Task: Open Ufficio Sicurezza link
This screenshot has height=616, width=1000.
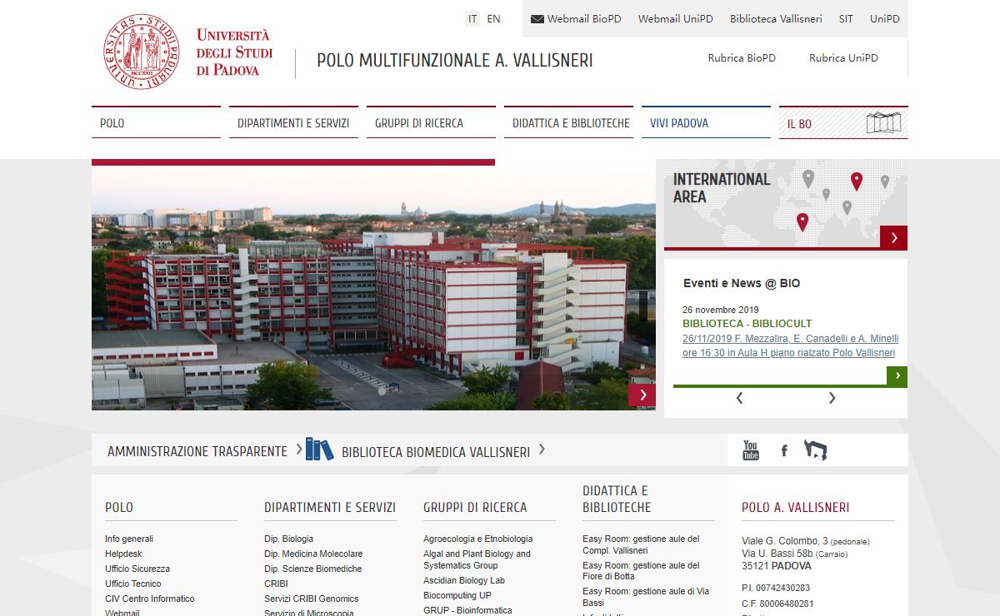Action: (137, 569)
